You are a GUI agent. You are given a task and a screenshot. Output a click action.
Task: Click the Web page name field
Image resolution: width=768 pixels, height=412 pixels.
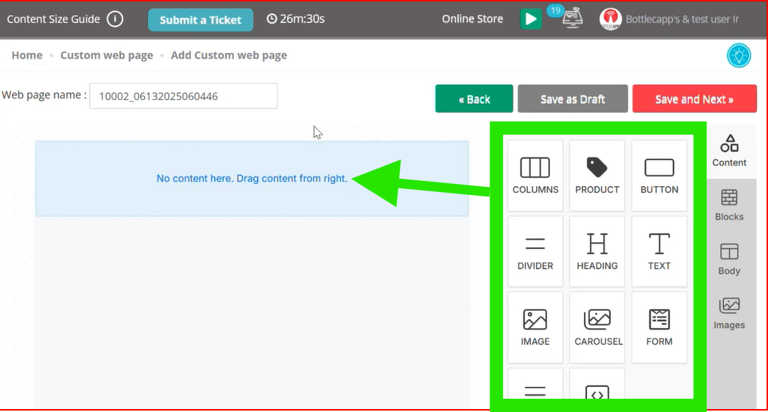[x=183, y=96]
